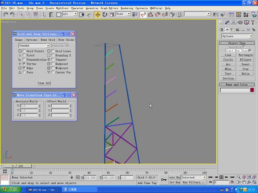Open the MAXScript menu
The image size is (258, 193).
[x=156, y=8]
